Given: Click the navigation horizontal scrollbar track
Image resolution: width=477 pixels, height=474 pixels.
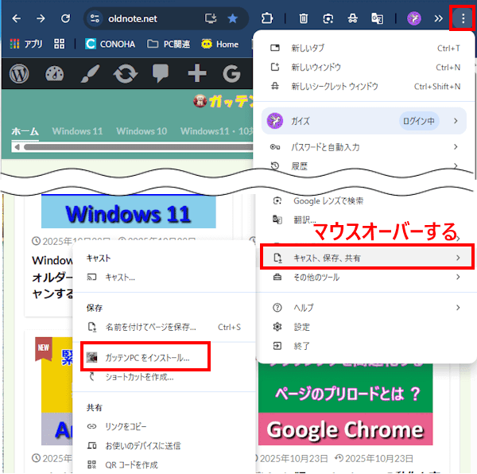Looking at the screenshot, I should click(x=137, y=147).
